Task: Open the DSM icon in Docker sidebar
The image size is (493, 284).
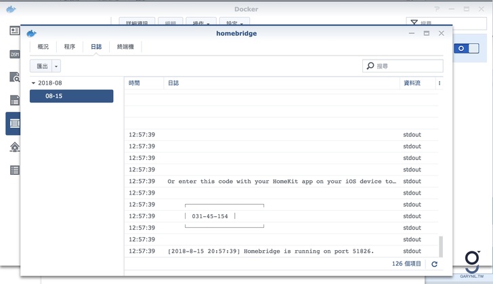Action: coord(14,54)
